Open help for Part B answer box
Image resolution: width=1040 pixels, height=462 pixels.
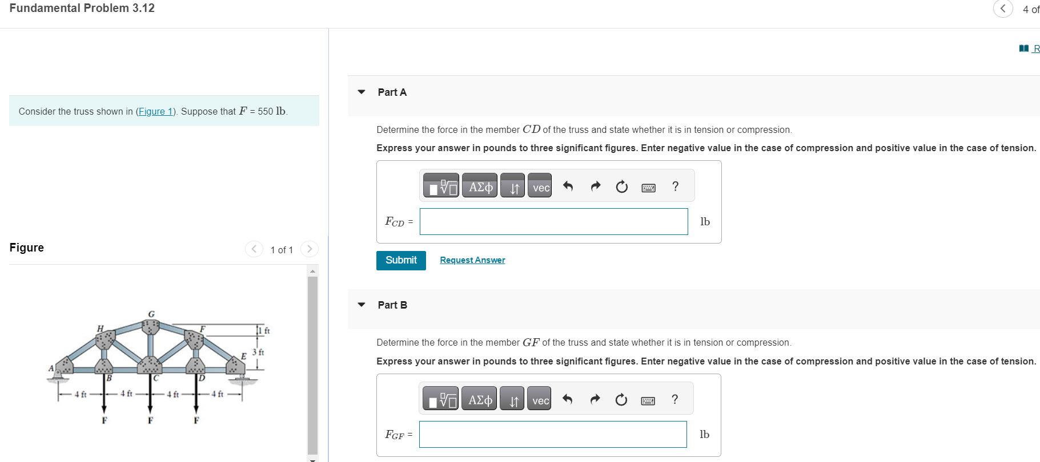tap(675, 399)
